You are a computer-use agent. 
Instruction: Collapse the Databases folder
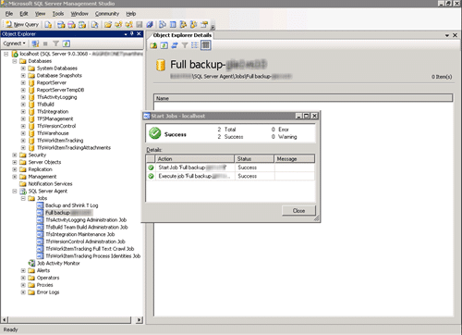[x=15, y=61]
